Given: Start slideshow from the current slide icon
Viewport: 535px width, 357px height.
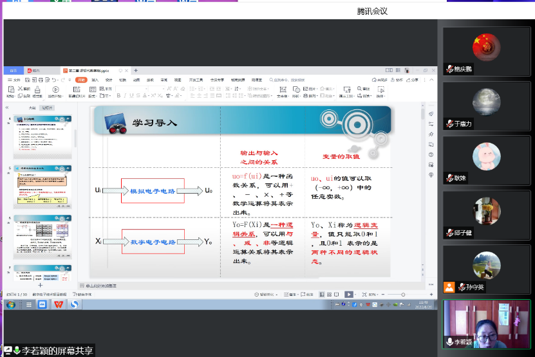Looking at the screenshot, I should coord(55,91).
